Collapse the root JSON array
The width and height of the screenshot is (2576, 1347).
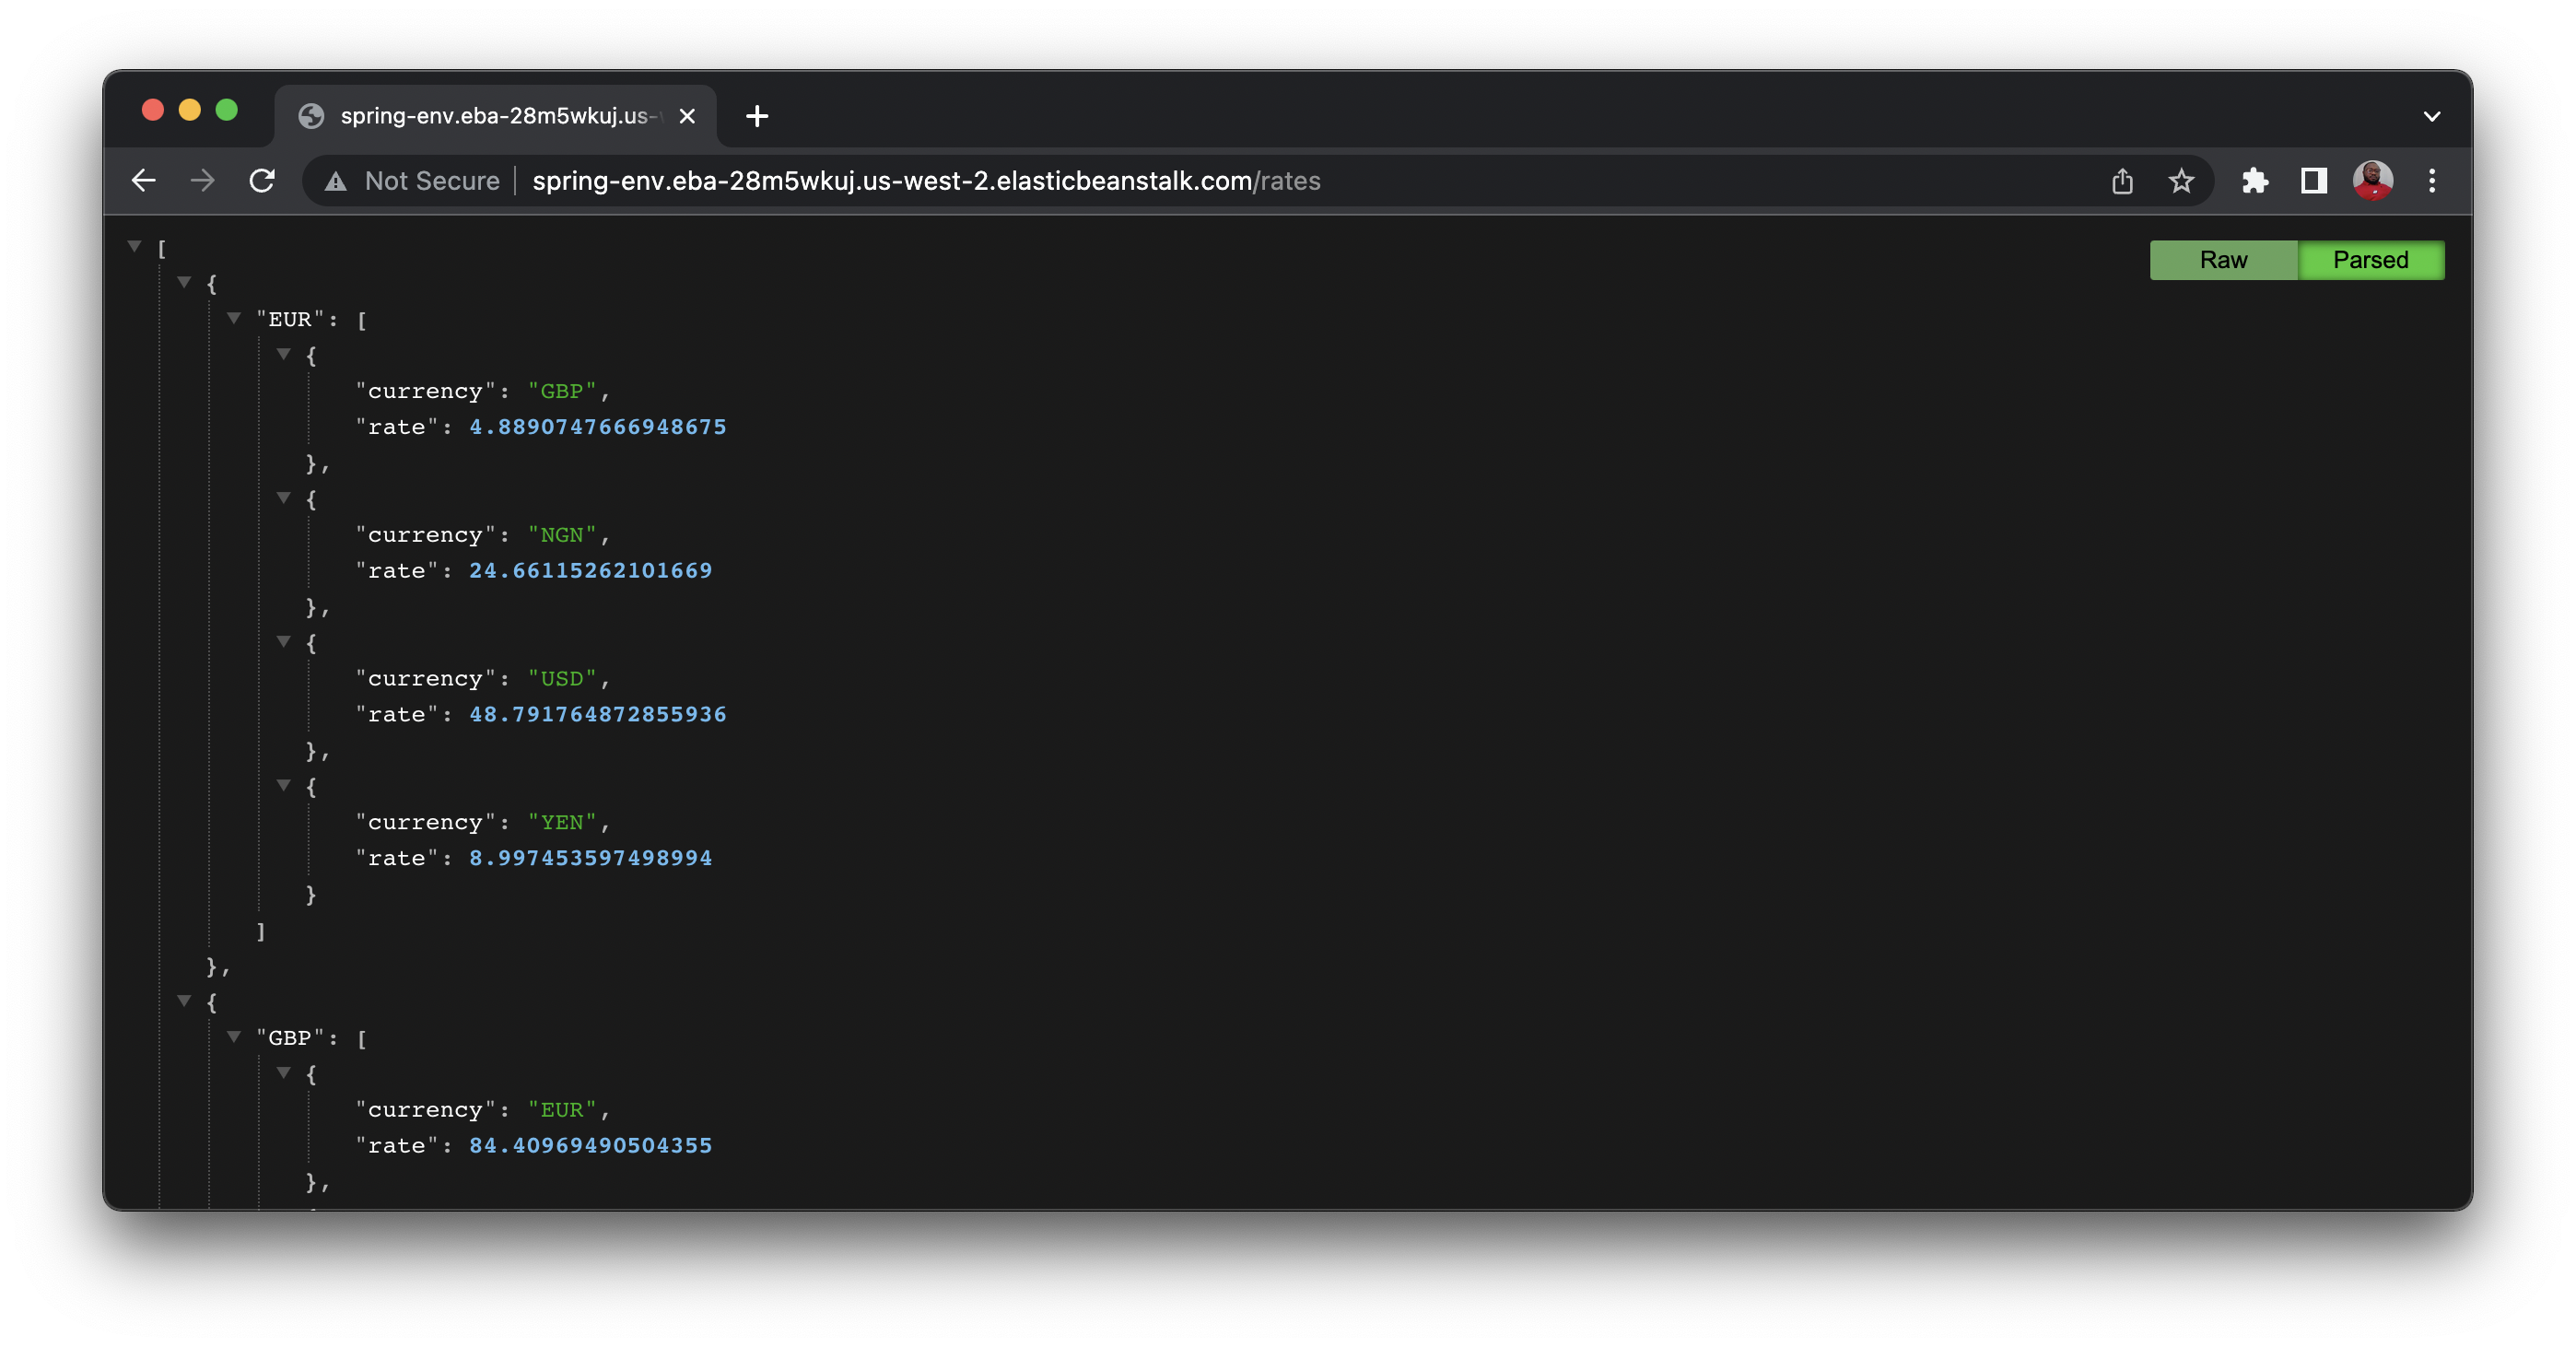(x=134, y=246)
